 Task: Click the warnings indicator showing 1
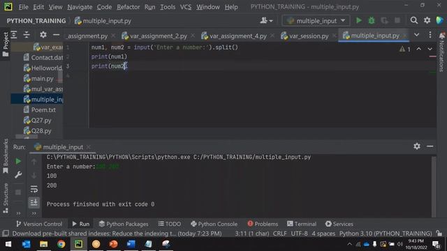point(405,49)
